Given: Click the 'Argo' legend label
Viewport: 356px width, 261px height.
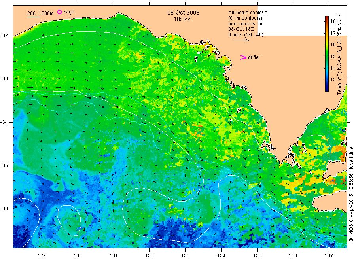Looking at the screenshot, I should click(x=69, y=12).
